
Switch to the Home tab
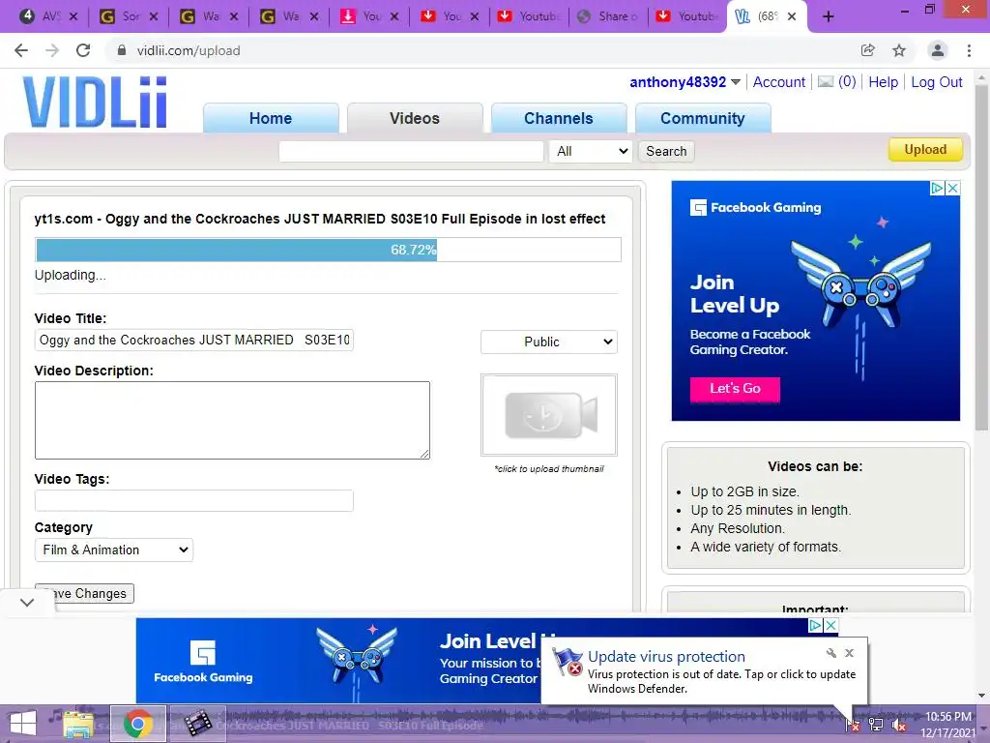(271, 118)
